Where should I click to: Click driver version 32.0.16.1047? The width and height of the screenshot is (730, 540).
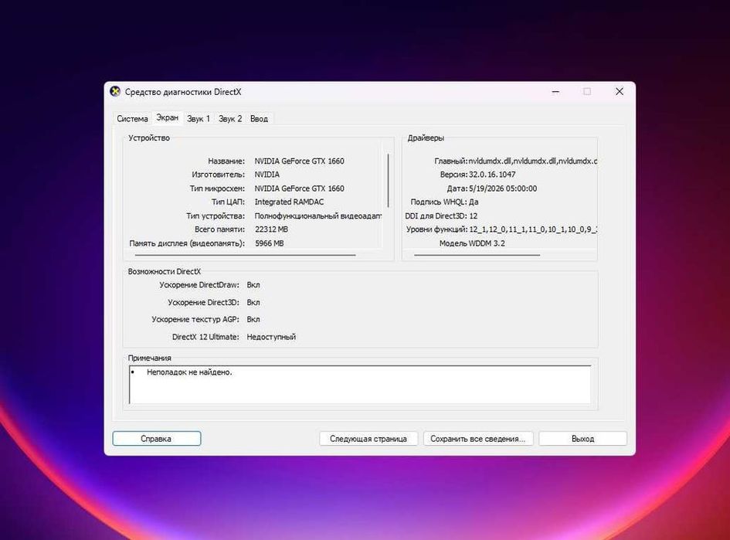(492, 175)
